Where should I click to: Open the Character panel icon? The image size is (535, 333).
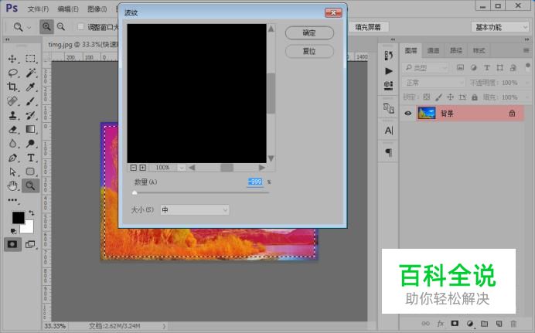click(389, 131)
